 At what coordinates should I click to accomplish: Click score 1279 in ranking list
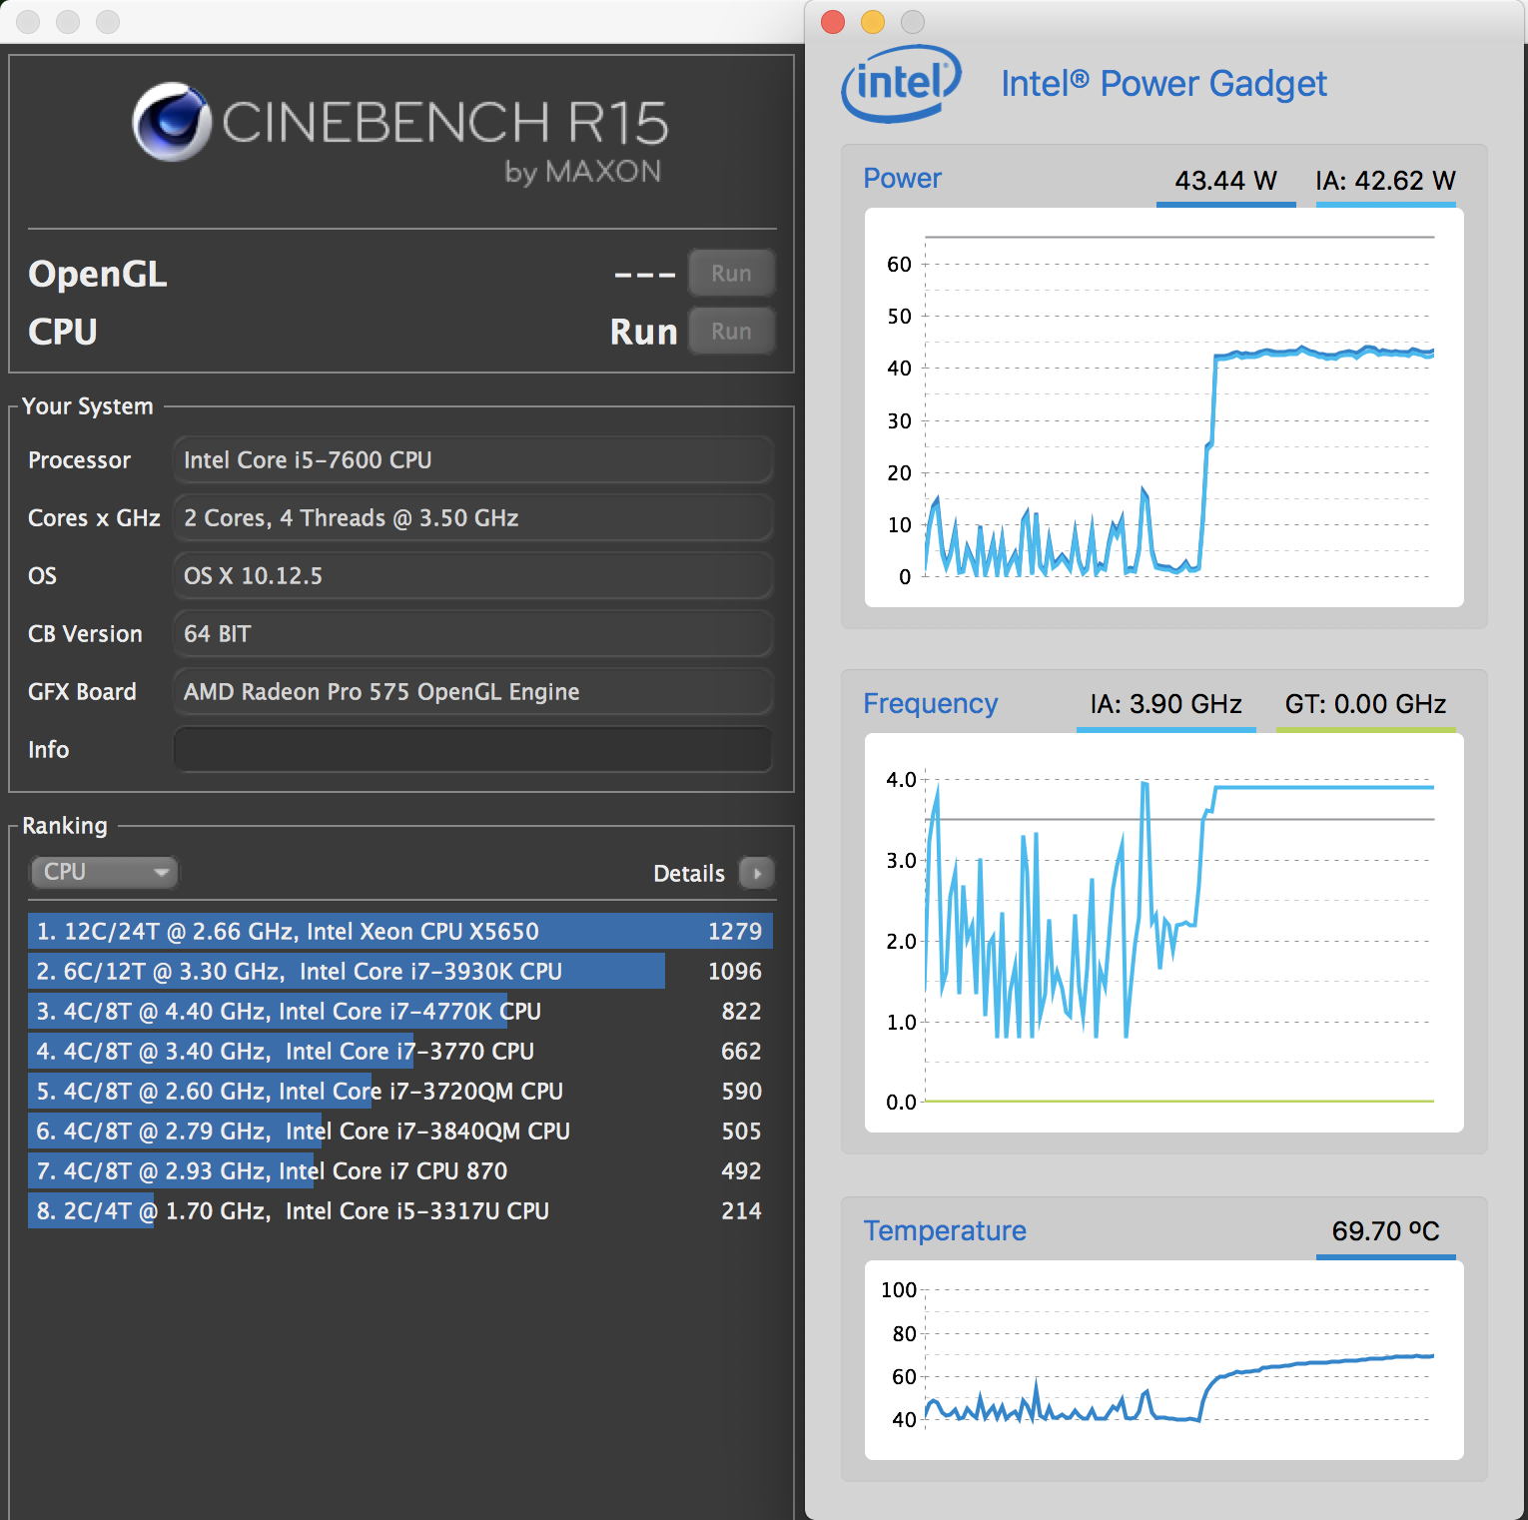coord(735,931)
